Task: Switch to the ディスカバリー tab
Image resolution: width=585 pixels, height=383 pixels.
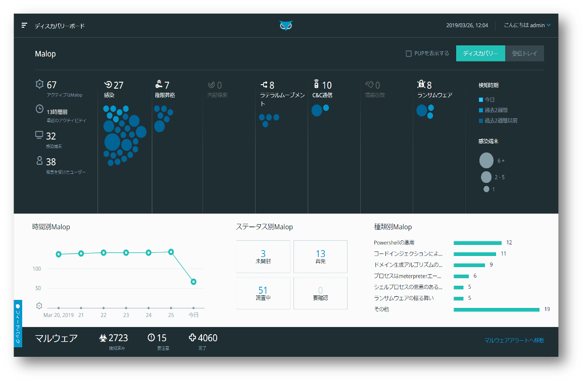Action: tap(480, 53)
